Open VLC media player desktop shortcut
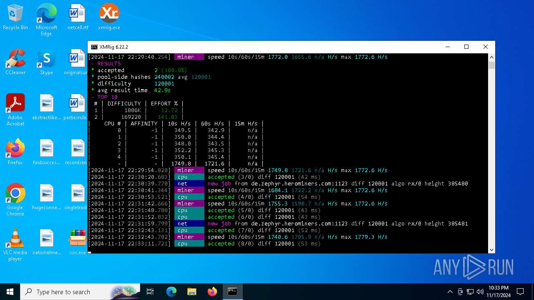Viewport: 534px width, 300px height. click(15, 245)
